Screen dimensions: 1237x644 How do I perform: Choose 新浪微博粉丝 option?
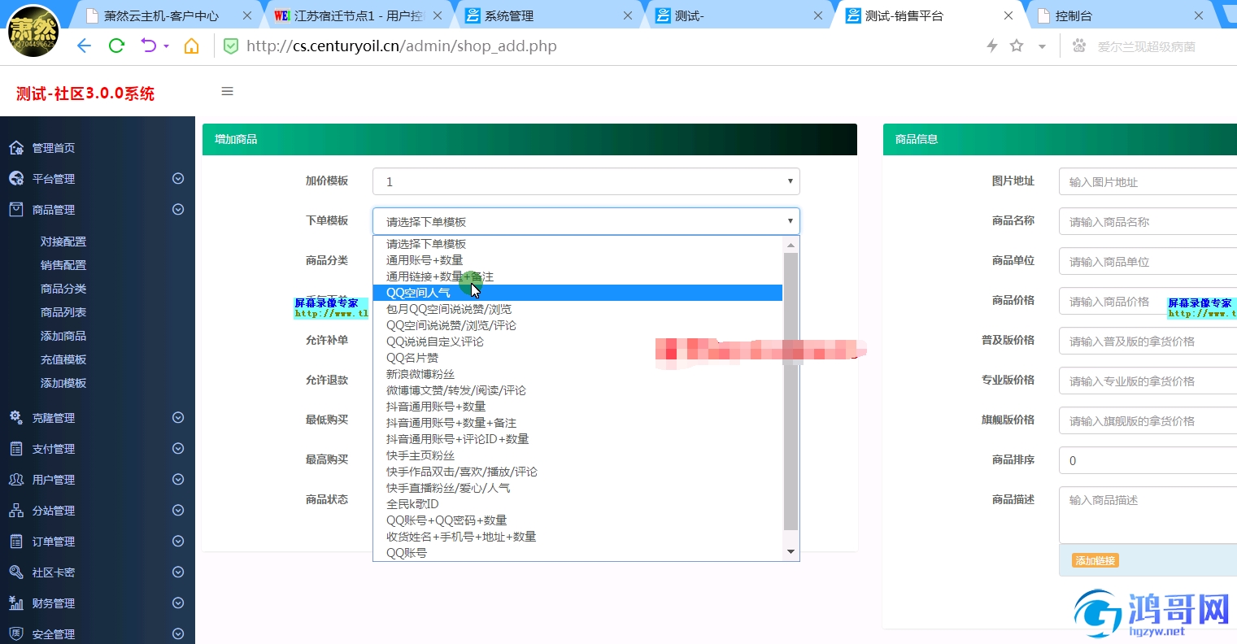coord(577,374)
